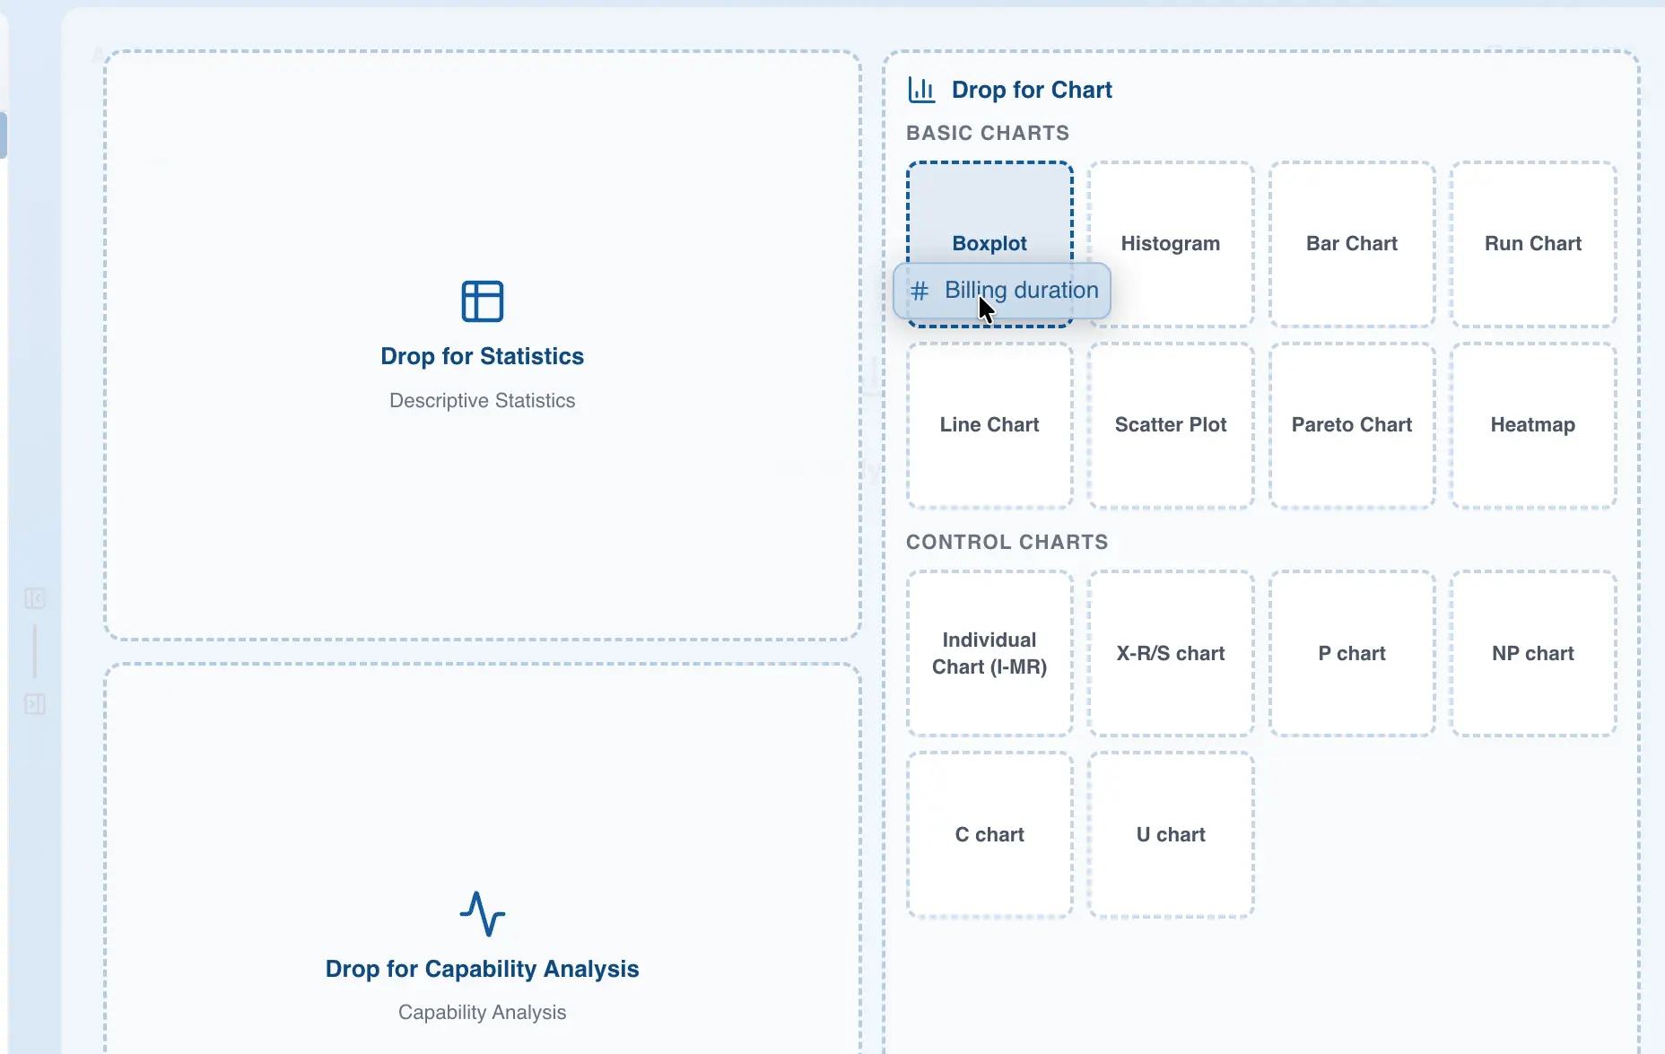This screenshot has width=1665, height=1054.
Task: Select the X-R/S chart option
Action: pyautogui.click(x=1170, y=653)
